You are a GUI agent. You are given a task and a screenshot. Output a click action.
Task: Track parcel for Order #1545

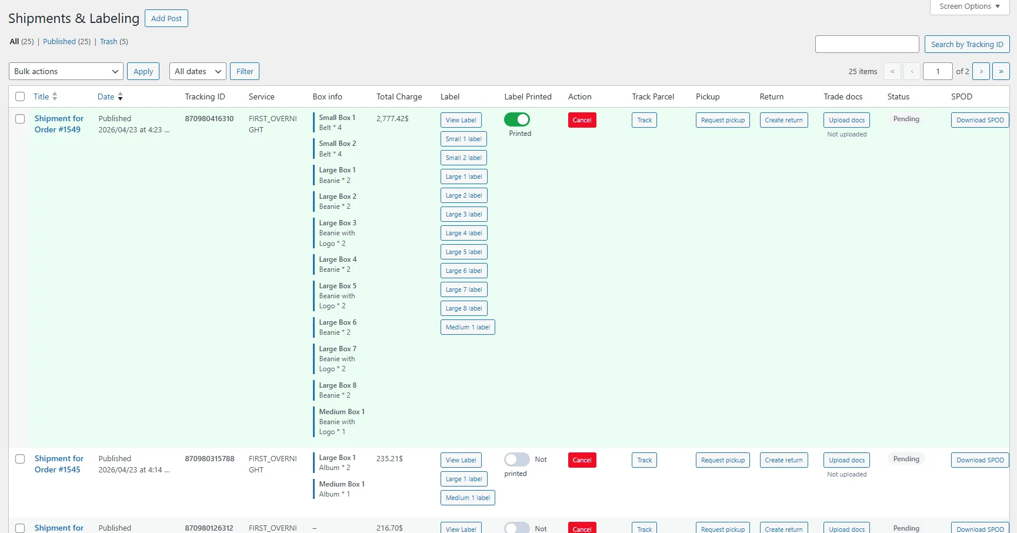pos(645,460)
